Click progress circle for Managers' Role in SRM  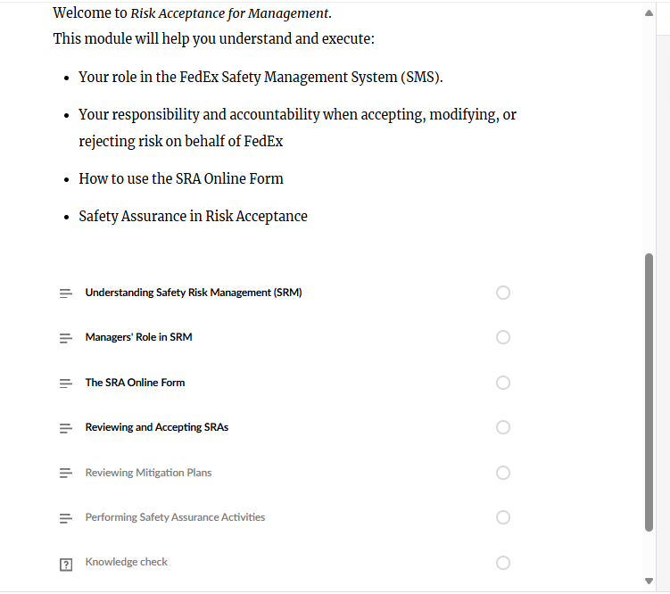(x=503, y=337)
